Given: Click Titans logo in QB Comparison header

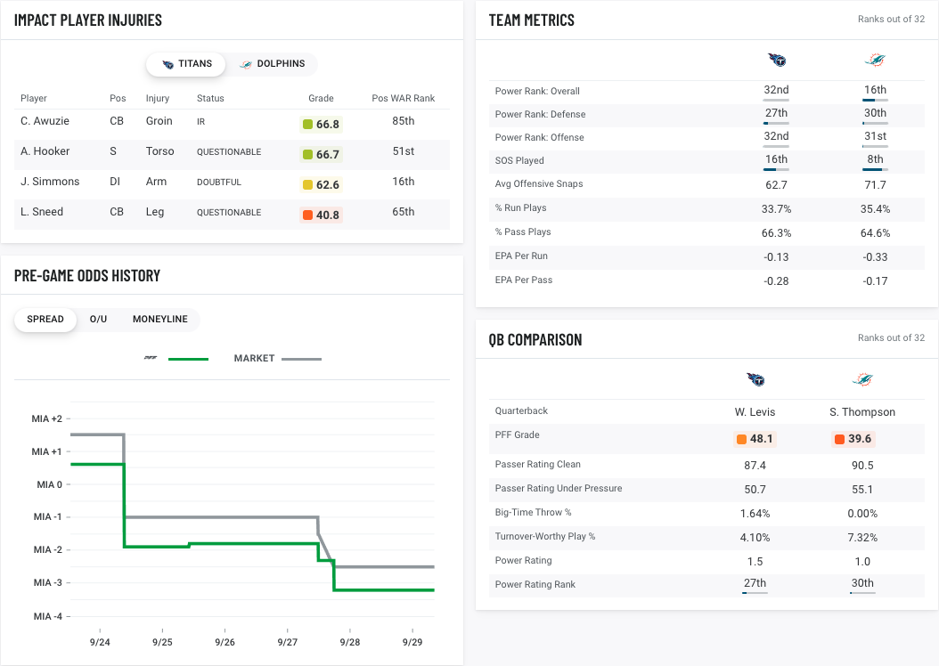Looking at the screenshot, I should pos(755,380).
